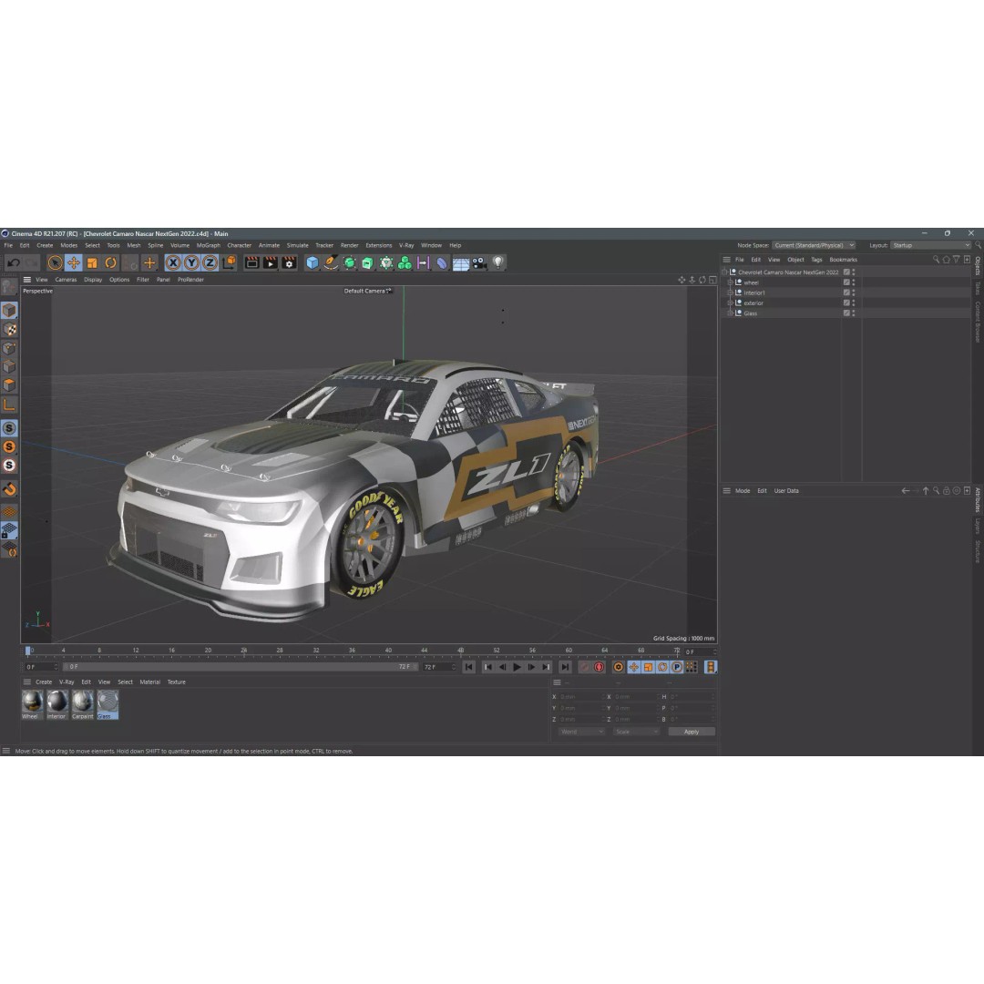Open material manager Texture menu

pos(177,682)
